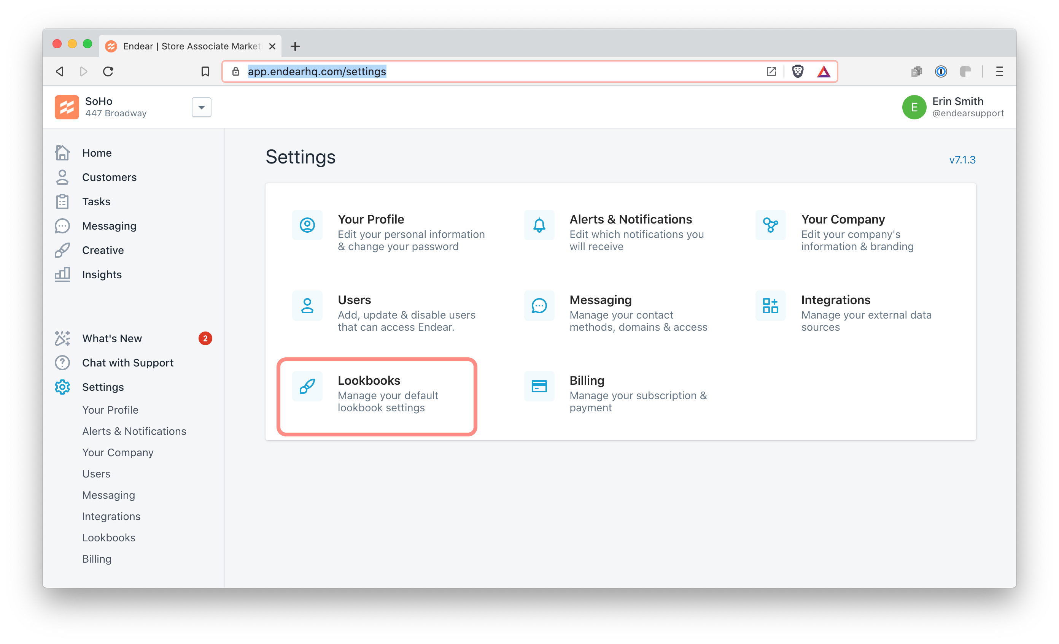Click the Alerts & Notifications bell icon

pos(539,225)
